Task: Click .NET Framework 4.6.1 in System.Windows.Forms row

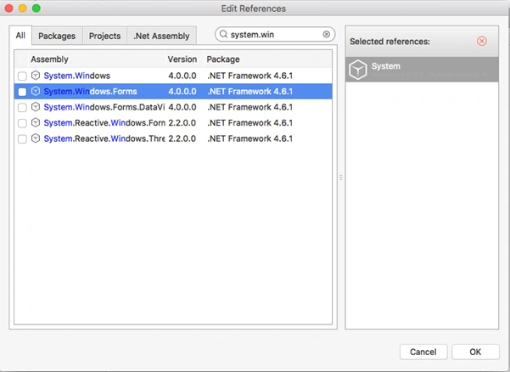Action: point(249,92)
